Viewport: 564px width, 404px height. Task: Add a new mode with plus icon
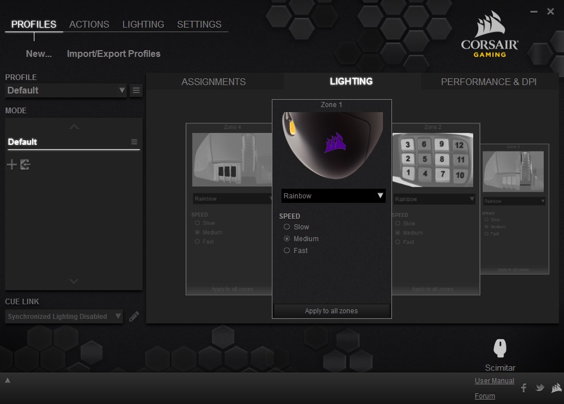point(12,165)
